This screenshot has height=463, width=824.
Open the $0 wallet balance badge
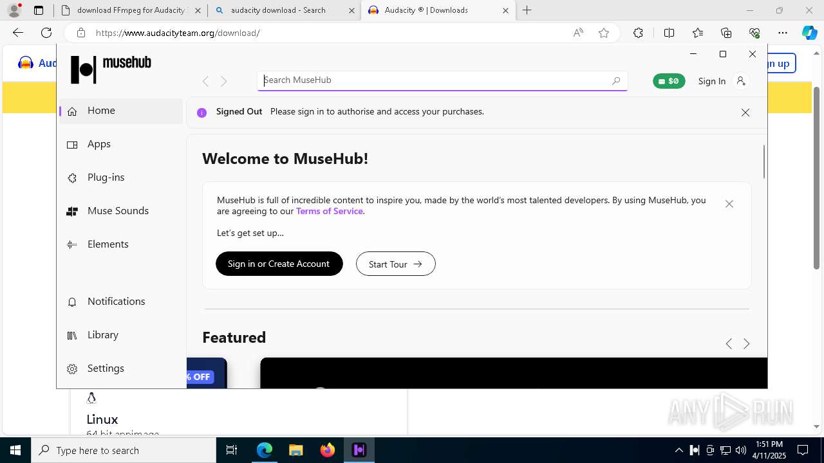click(669, 81)
